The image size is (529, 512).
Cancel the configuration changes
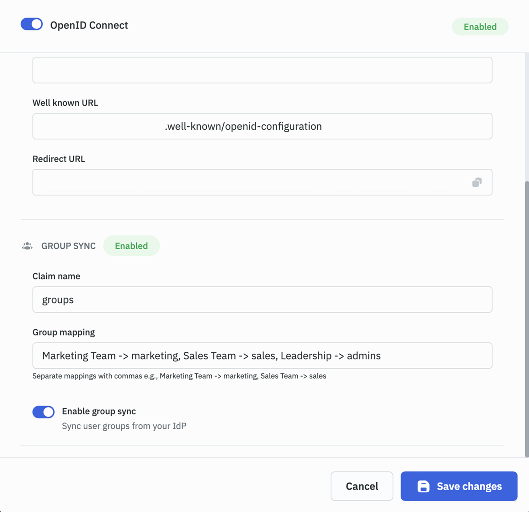click(361, 486)
